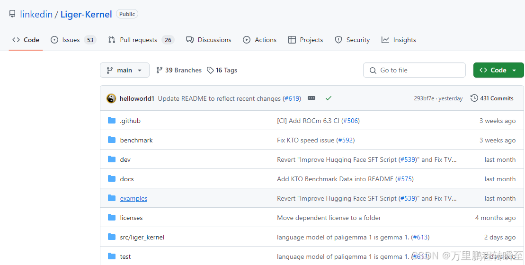Open the Fix KTO speed issue commit
The image size is (525, 265).
tap(305, 140)
